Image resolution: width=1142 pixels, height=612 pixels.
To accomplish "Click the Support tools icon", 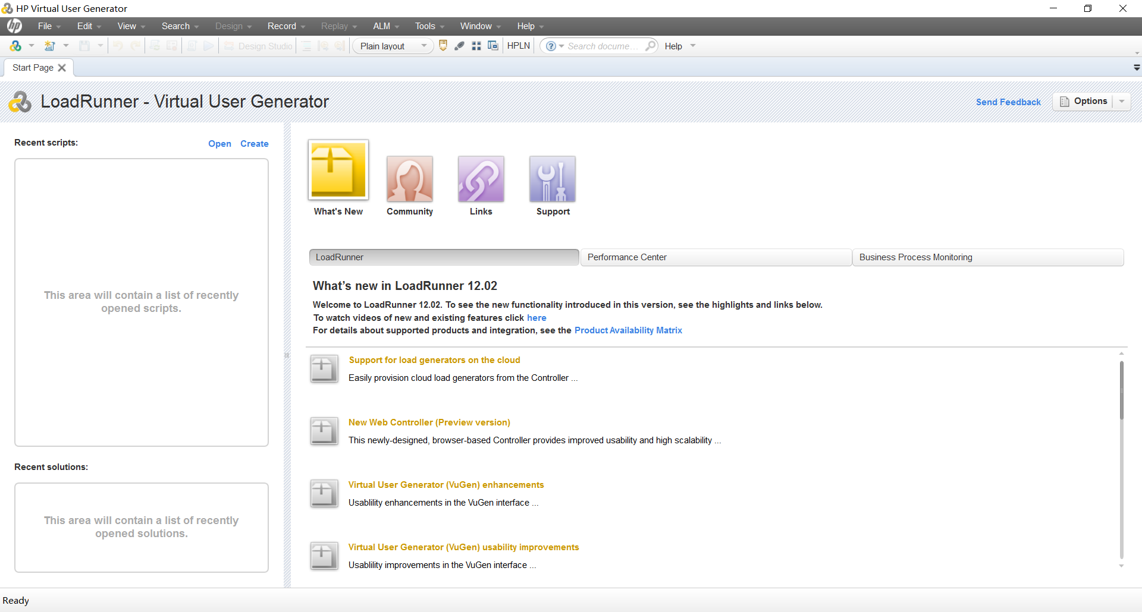I will 553,179.
